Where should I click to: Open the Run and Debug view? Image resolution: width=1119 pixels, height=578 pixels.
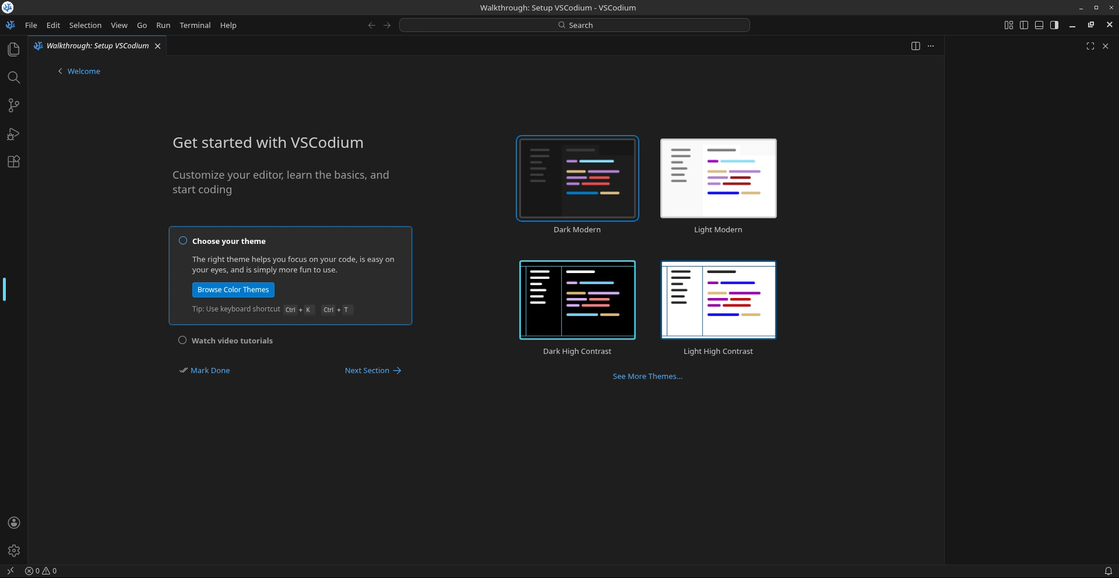(x=14, y=134)
